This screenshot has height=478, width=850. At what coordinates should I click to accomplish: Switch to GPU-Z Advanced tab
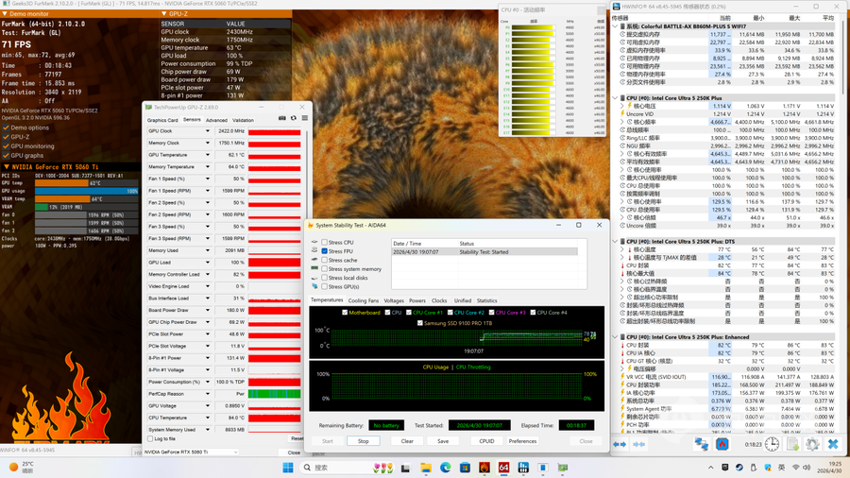[216, 120]
